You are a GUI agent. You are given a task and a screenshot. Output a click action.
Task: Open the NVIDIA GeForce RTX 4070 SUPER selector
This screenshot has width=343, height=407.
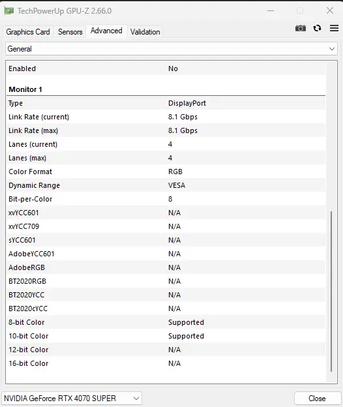[x=72, y=398]
